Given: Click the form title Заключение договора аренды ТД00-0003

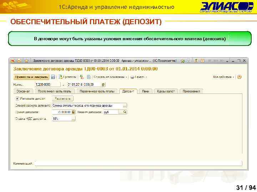Looking at the screenshot, I should coord(85,69).
